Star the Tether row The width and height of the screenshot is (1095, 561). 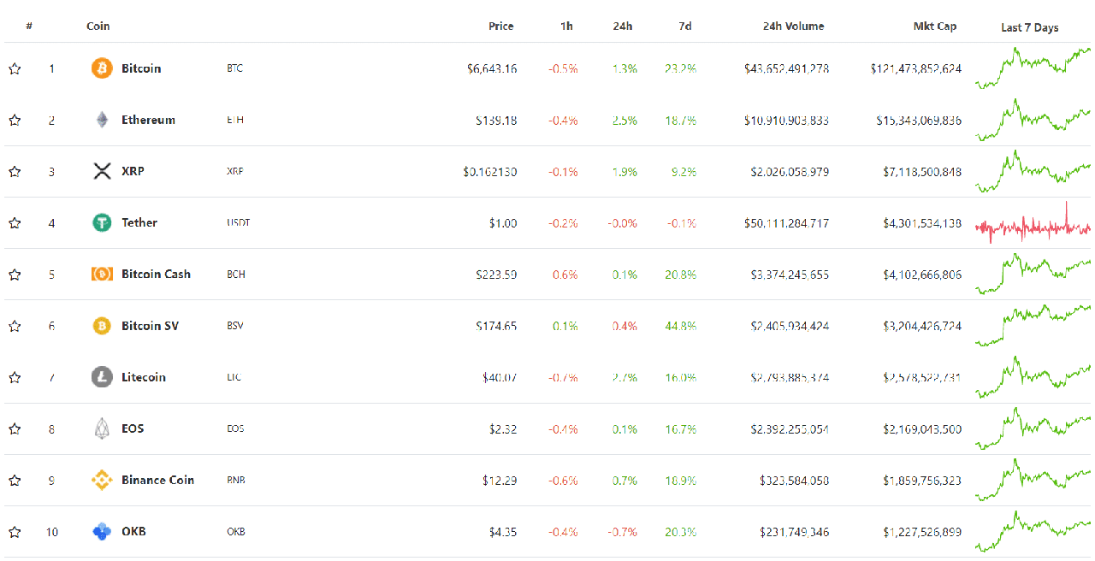(15, 222)
